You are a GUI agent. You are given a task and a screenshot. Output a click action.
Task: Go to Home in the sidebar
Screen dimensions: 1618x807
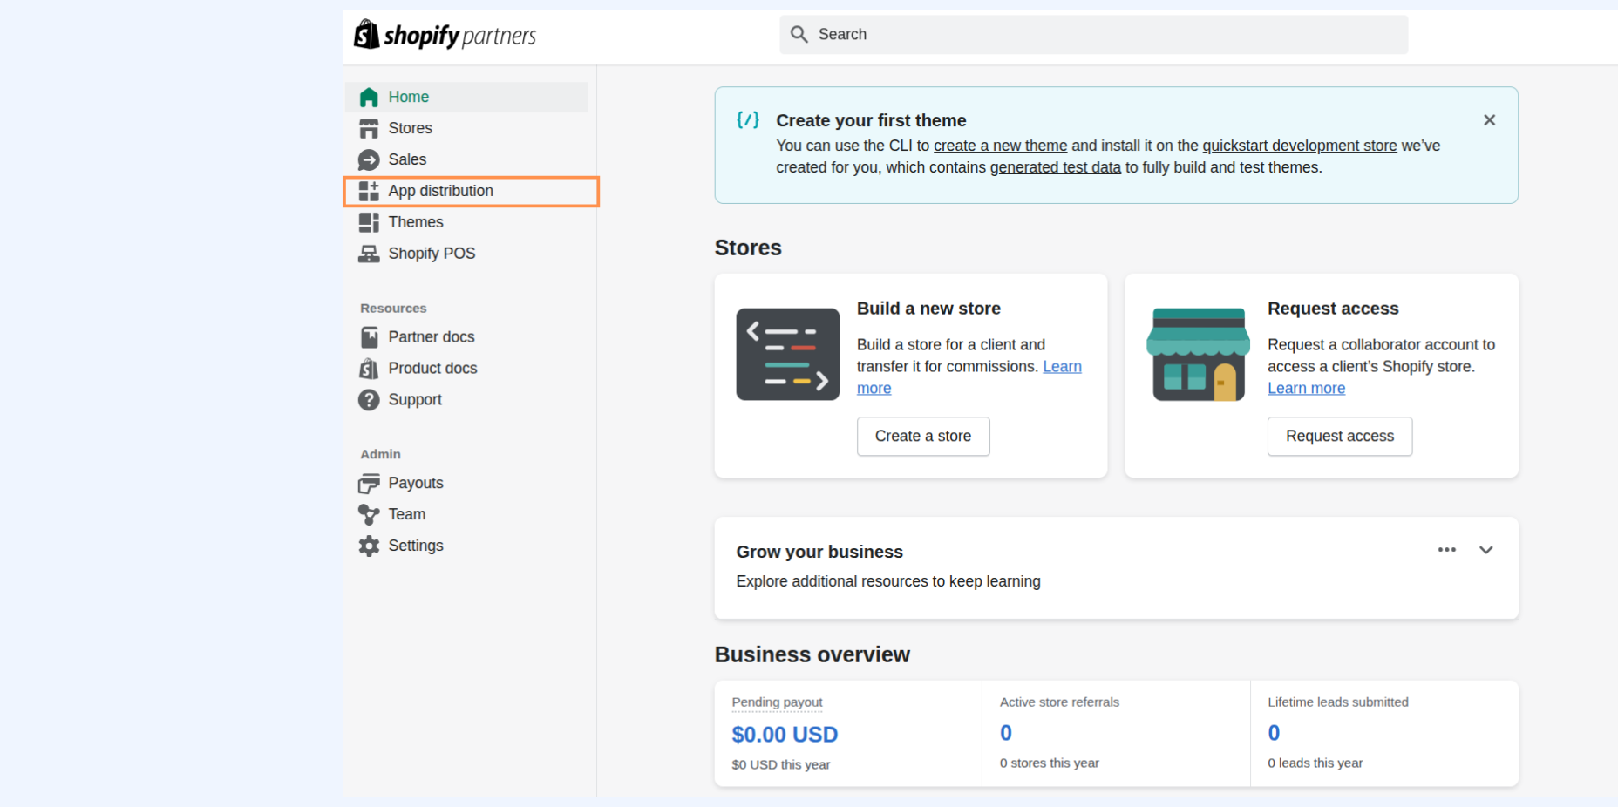pos(466,97)
